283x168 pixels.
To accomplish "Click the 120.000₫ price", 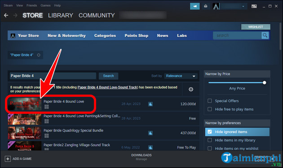I will point(188,104).
